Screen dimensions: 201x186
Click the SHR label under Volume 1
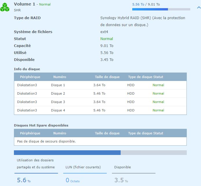(17, 10)
